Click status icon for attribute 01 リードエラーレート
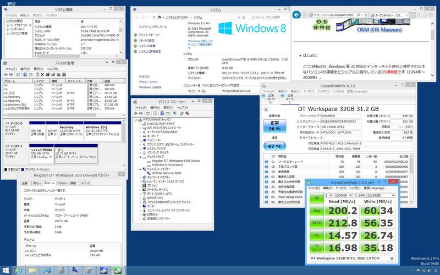Viewport: 440px width, 275px height. [266, 162]
